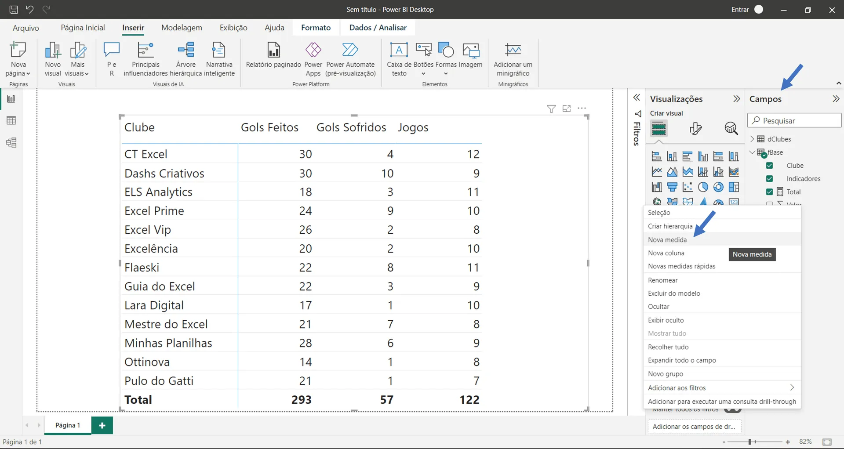844x449 pixels.
Task: Choose funnel chart visualization
Action: coord(672,187)
